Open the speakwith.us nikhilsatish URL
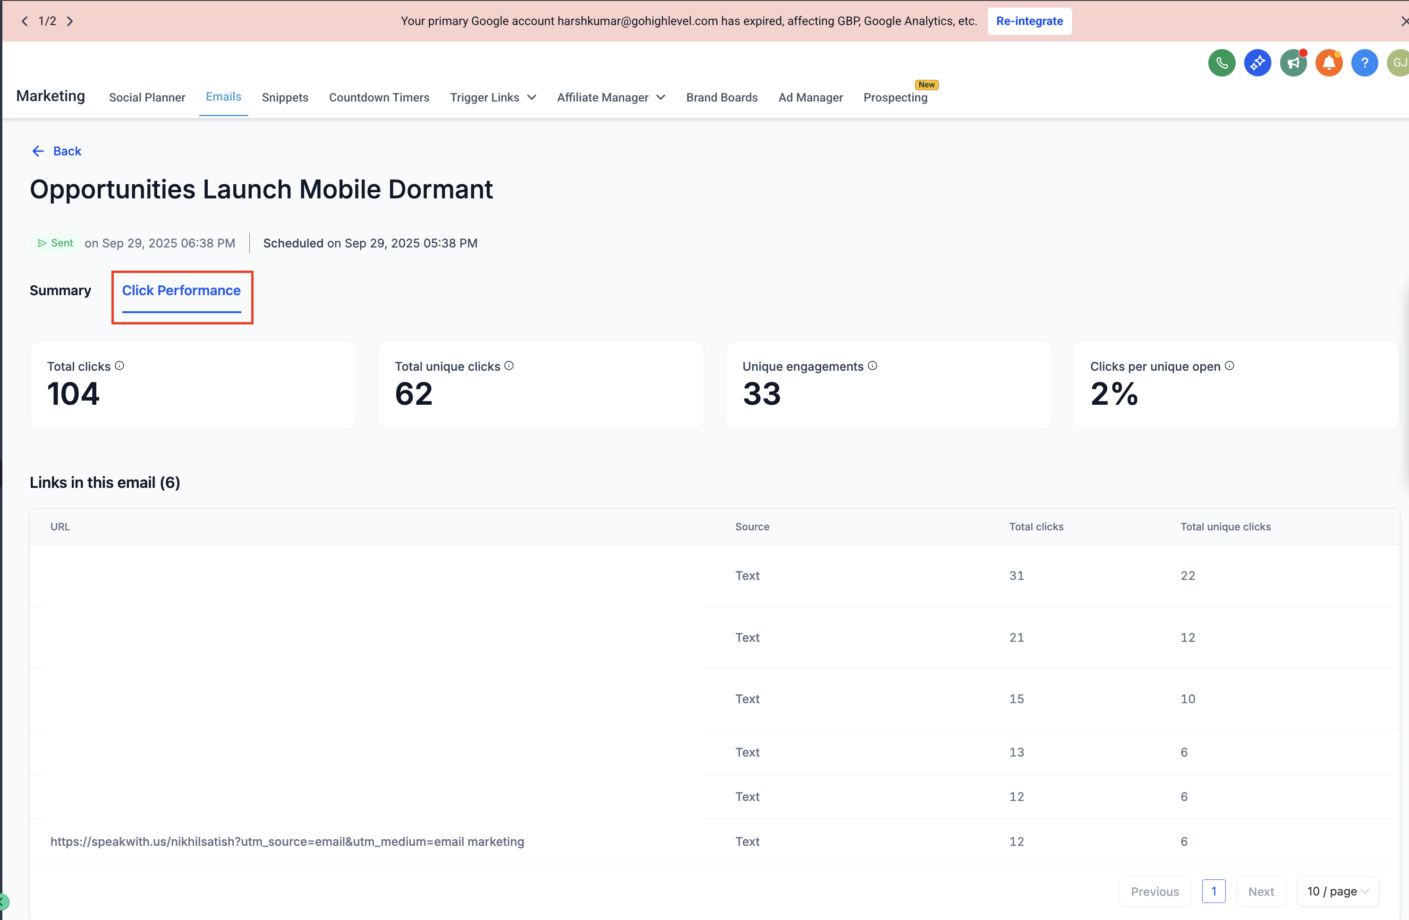 click(287, 841)
